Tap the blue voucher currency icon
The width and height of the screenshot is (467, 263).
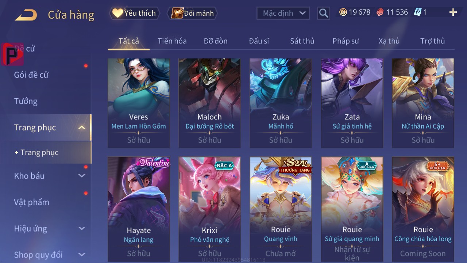pos(417,12)
